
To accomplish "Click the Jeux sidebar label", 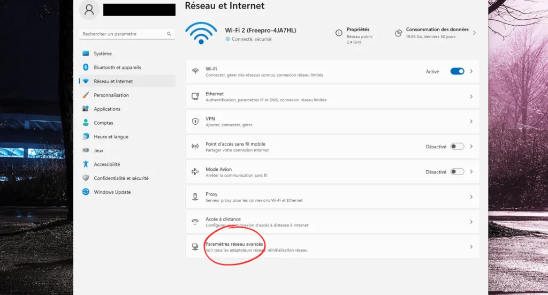I will coord(98,150).
